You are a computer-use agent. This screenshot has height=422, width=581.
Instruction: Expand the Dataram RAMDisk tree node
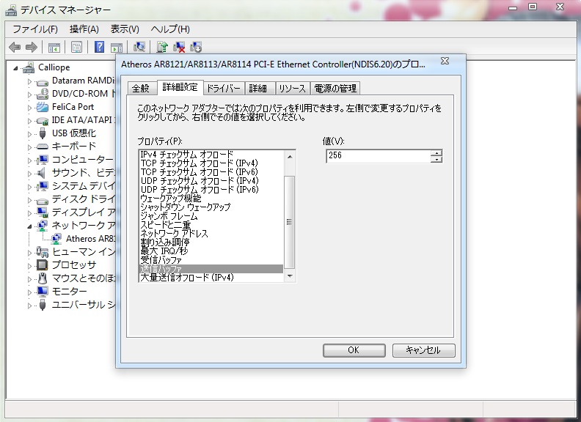click(29, 81)
